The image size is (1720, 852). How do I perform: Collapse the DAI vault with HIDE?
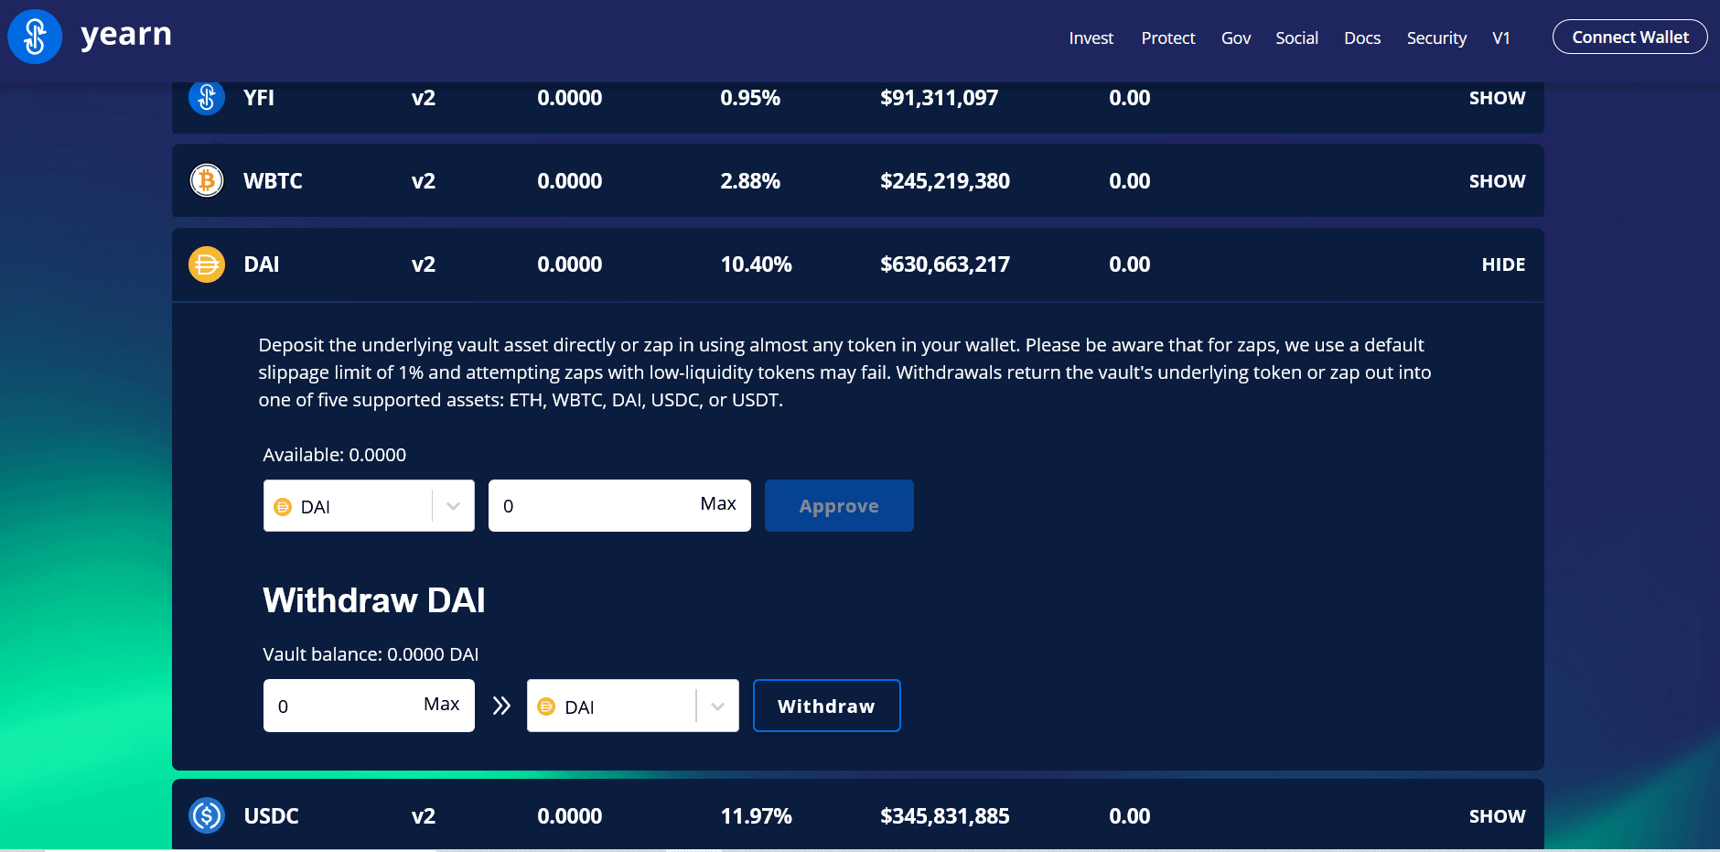1503,264
